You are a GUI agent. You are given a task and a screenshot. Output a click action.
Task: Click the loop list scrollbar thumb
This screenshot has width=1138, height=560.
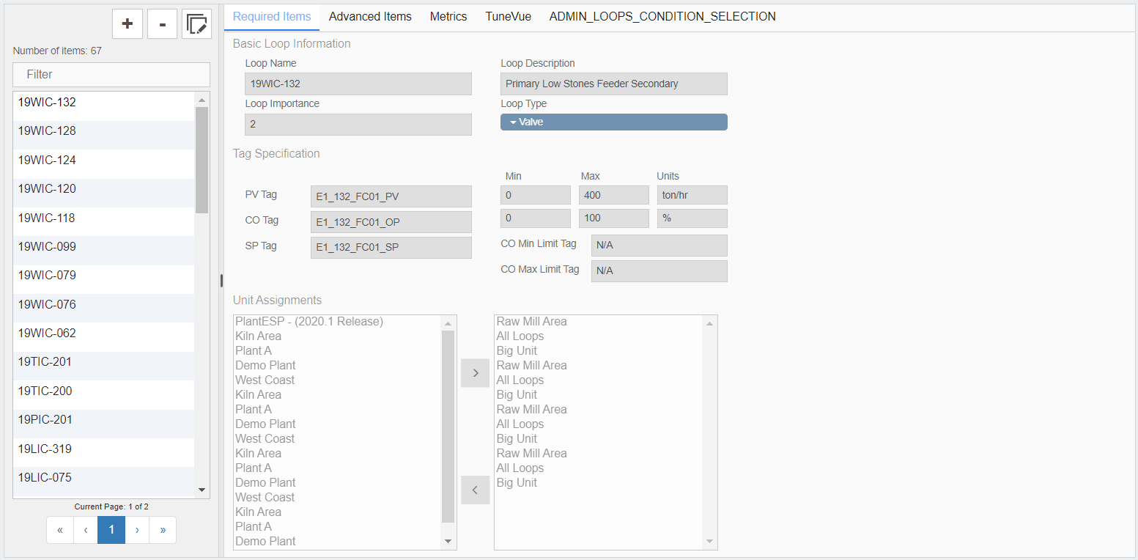tap(202, 160)
